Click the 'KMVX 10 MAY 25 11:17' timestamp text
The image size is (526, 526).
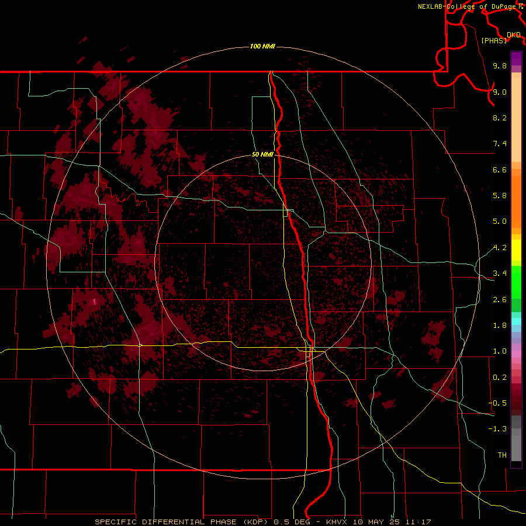point(378,522)
